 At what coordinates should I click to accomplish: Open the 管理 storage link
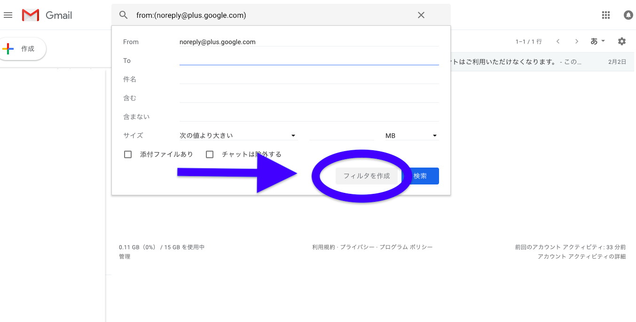(125, 256)
